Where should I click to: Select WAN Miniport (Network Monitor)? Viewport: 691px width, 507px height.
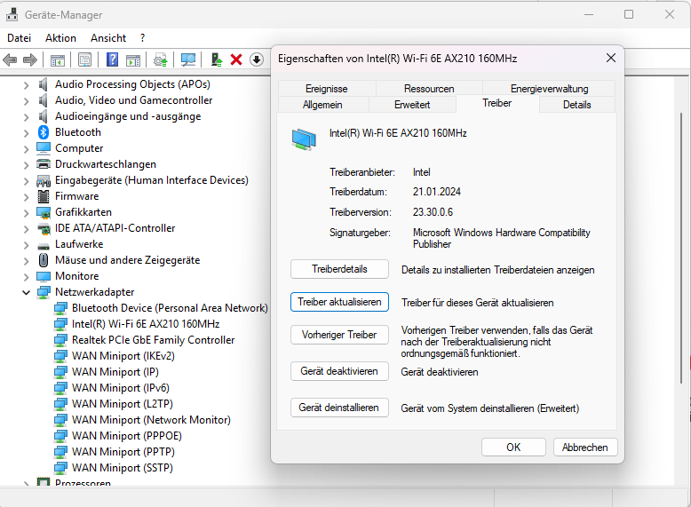click(x=151, y=420)
